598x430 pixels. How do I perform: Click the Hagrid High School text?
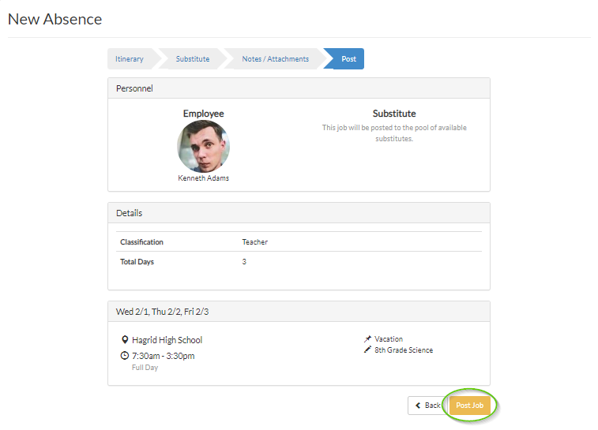point(167,340)
